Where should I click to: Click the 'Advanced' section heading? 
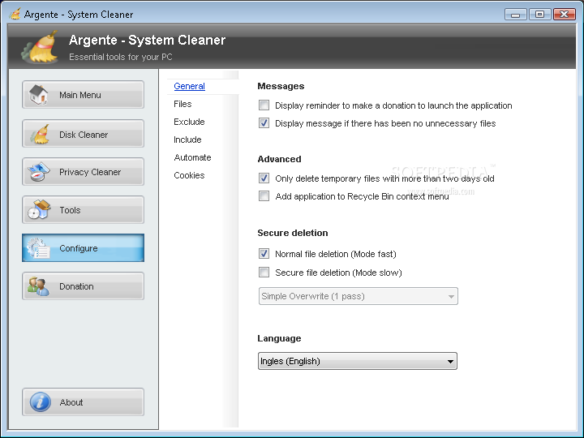coord(279,159)
